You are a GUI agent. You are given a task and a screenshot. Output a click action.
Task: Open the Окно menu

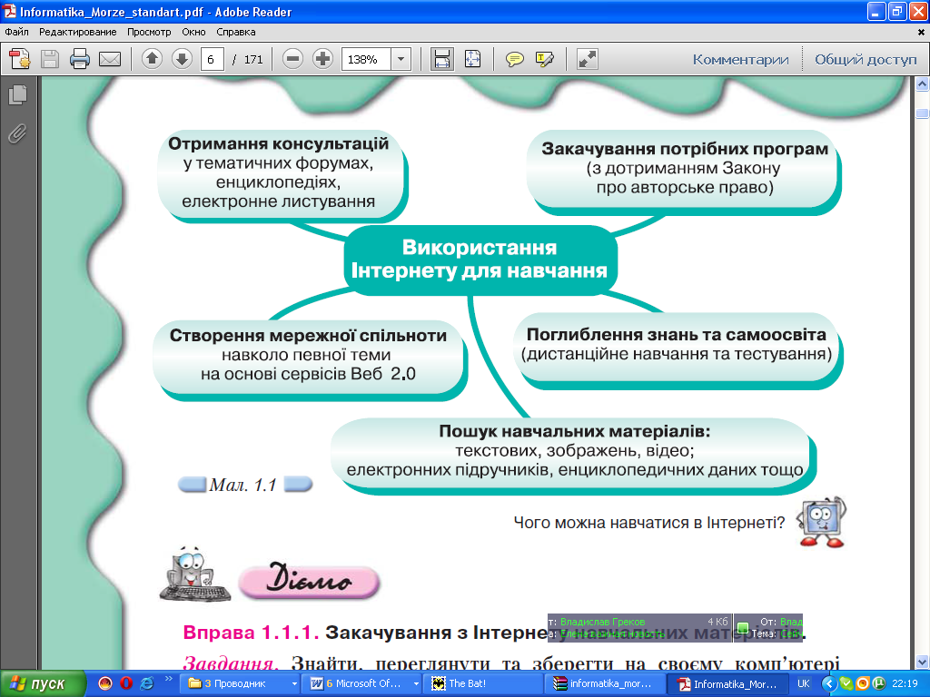tap(193, 32)
